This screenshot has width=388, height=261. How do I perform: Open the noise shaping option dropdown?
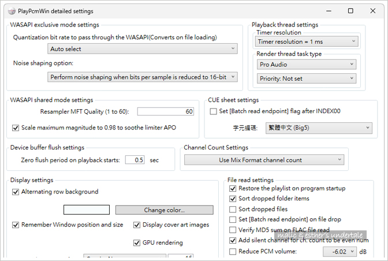142,77
